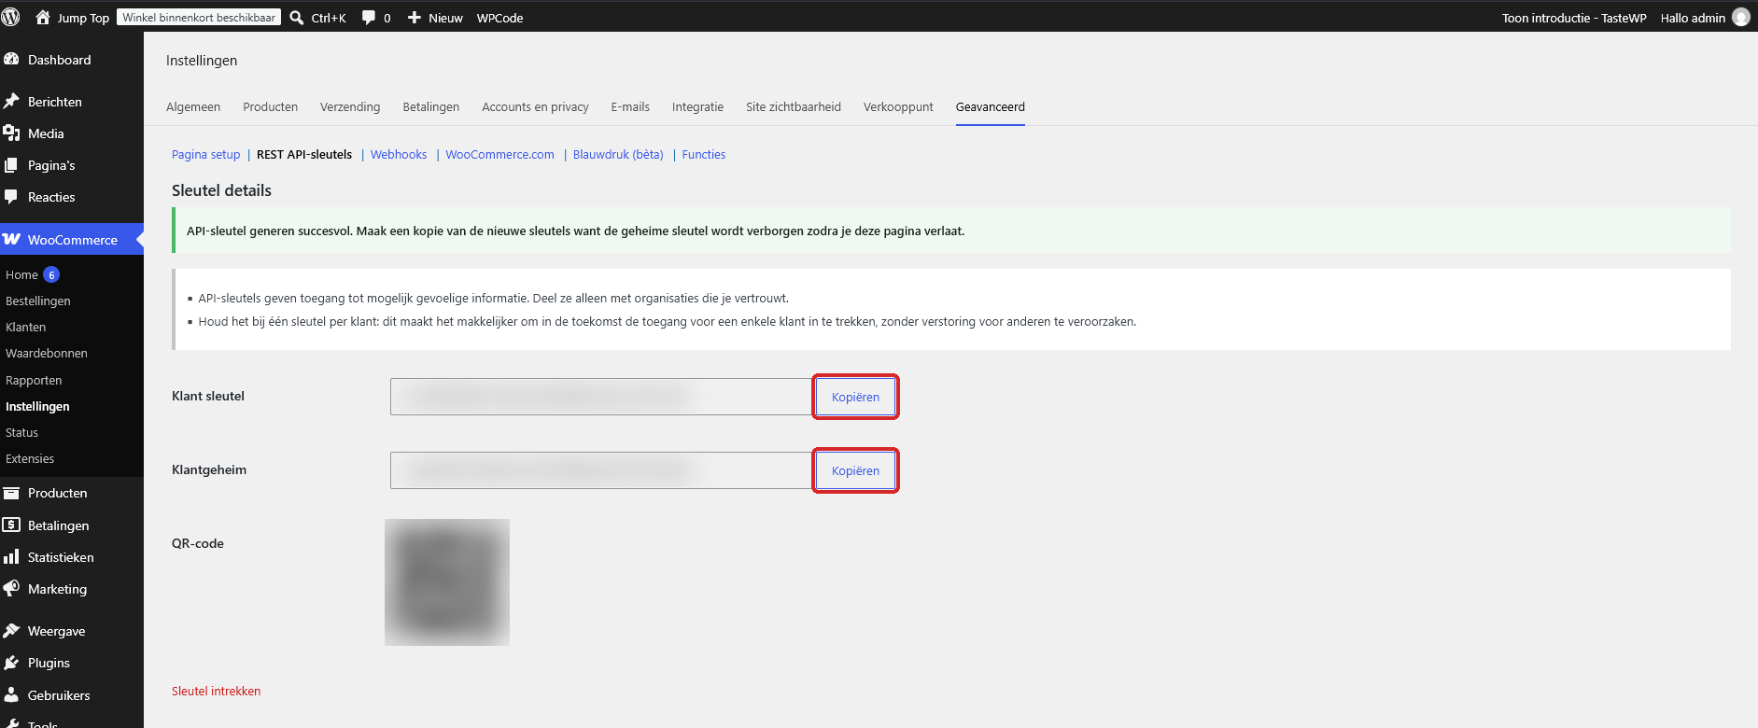Open Waardebonnen in WooCommerce submenu

click(x=47, y=353)
